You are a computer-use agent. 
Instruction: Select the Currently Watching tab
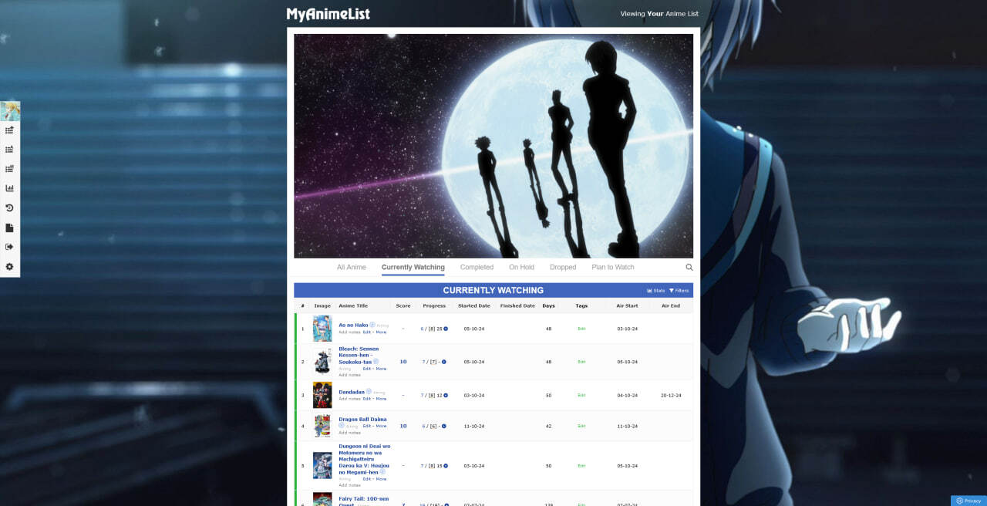(x=413, y=268)
